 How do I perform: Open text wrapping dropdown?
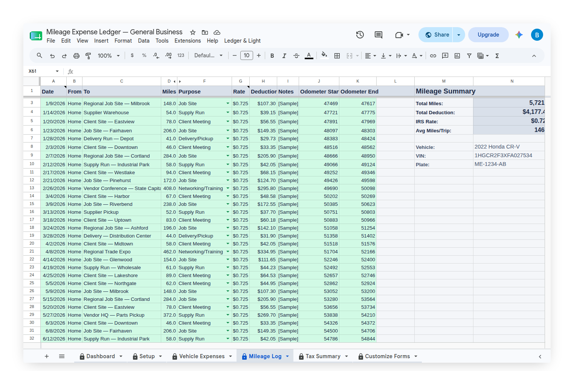[x=401, y=56]
